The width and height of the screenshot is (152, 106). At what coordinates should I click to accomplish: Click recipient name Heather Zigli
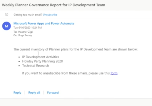[x=26, y=32]
